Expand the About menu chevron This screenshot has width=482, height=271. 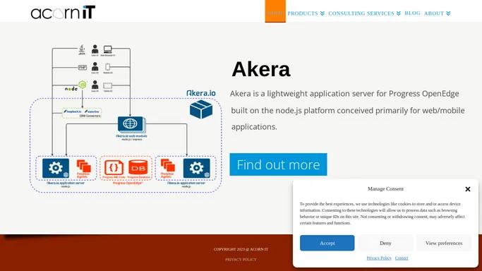(x=448, y=13)
